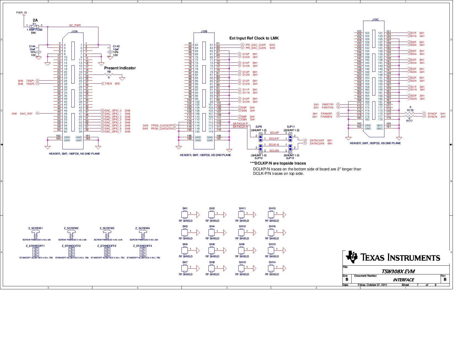
Task: Click the "Ext Input Ref Clock to LMK" heading
Action: pyautogui.click(x=254, y=38)
